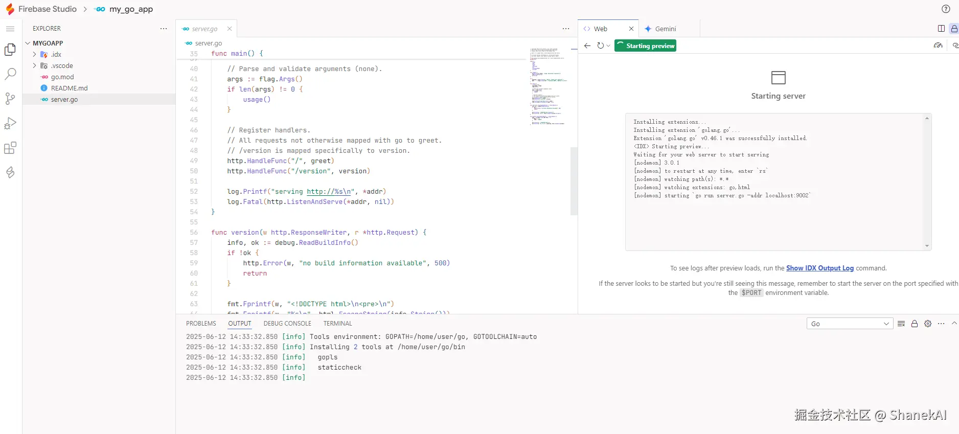Click the Starting preview button

click(x=646, y=45)
